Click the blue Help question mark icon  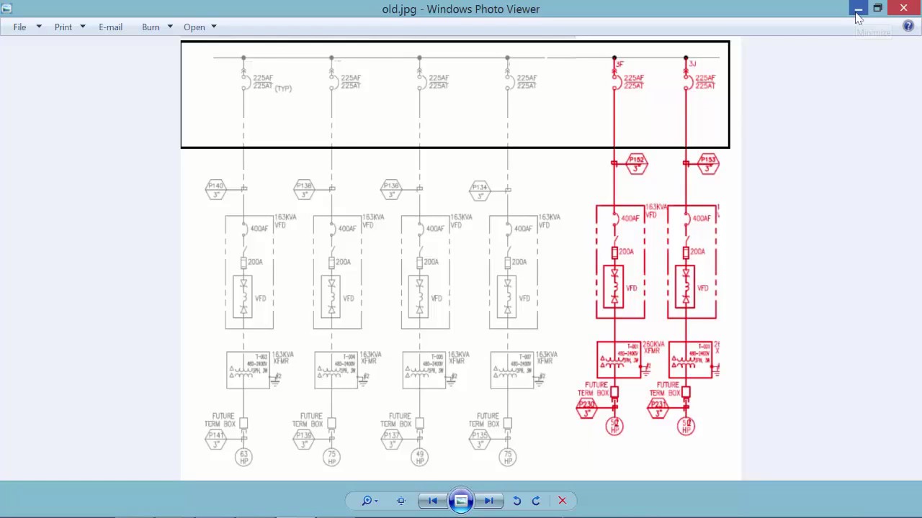pyautogui.click(x=908, y=26)
